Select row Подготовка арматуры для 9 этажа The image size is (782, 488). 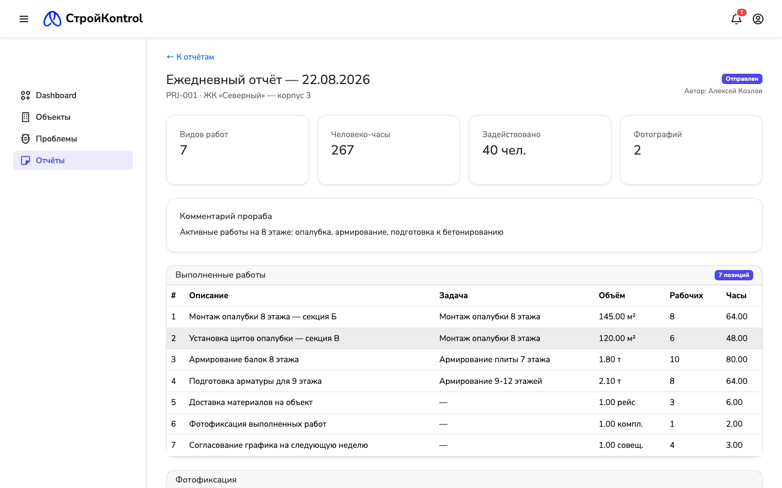point(464,381)
